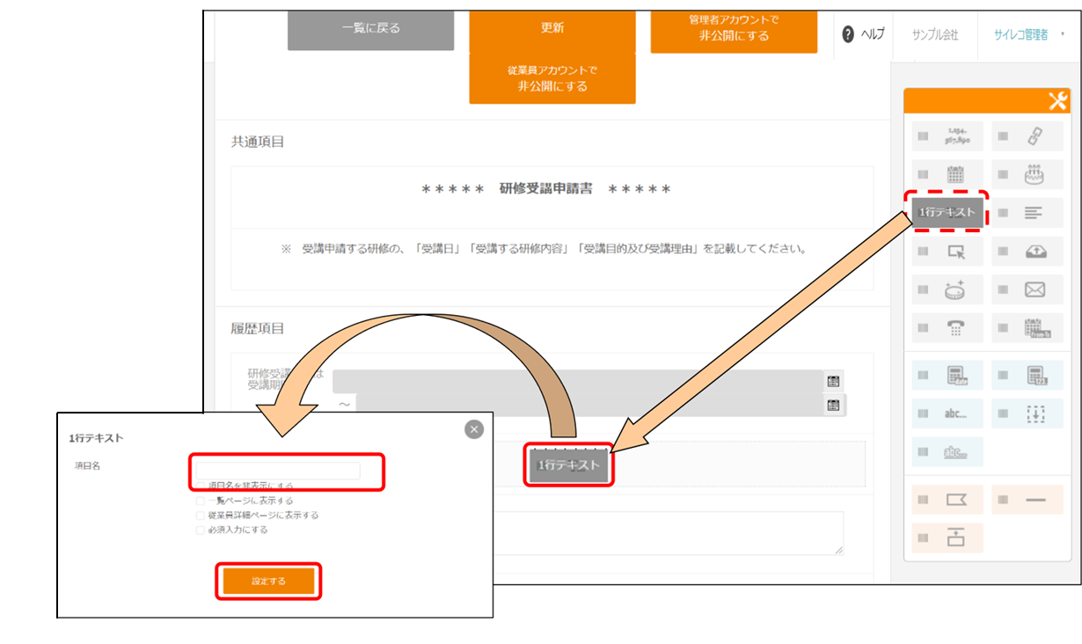The height and width of the screenshot is (644, 1082).
Task: Click the help question mark icon
Action: [x=848, y=34]
